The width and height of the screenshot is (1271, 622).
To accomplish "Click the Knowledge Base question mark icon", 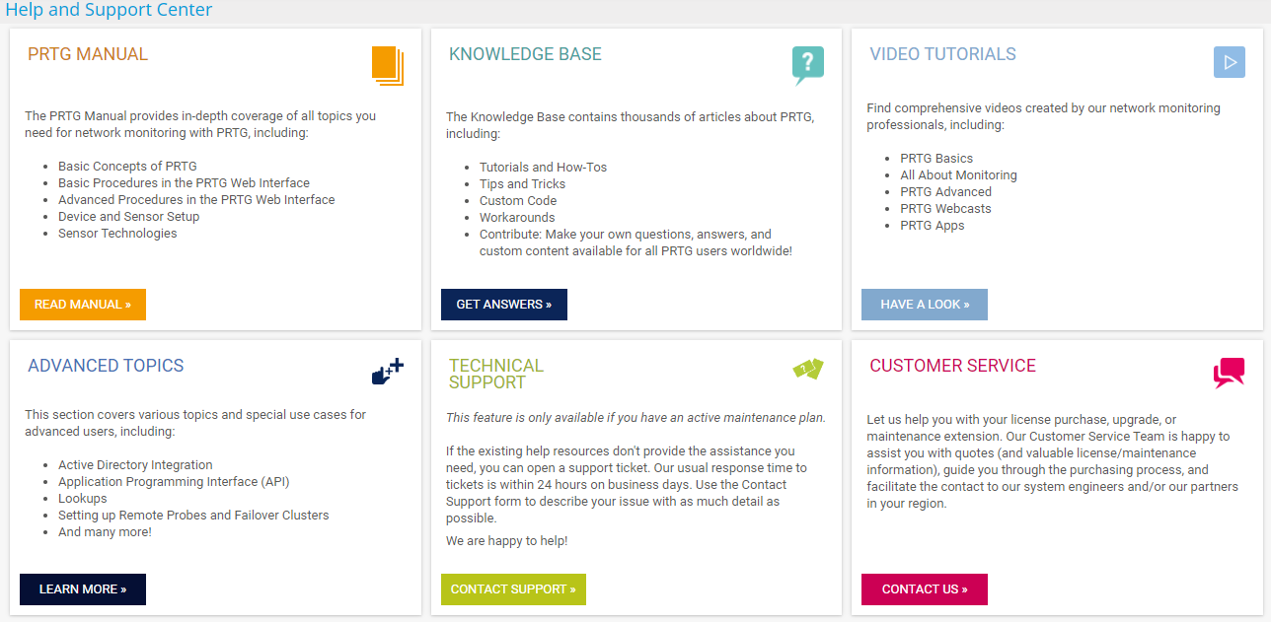I will point(807,64).
